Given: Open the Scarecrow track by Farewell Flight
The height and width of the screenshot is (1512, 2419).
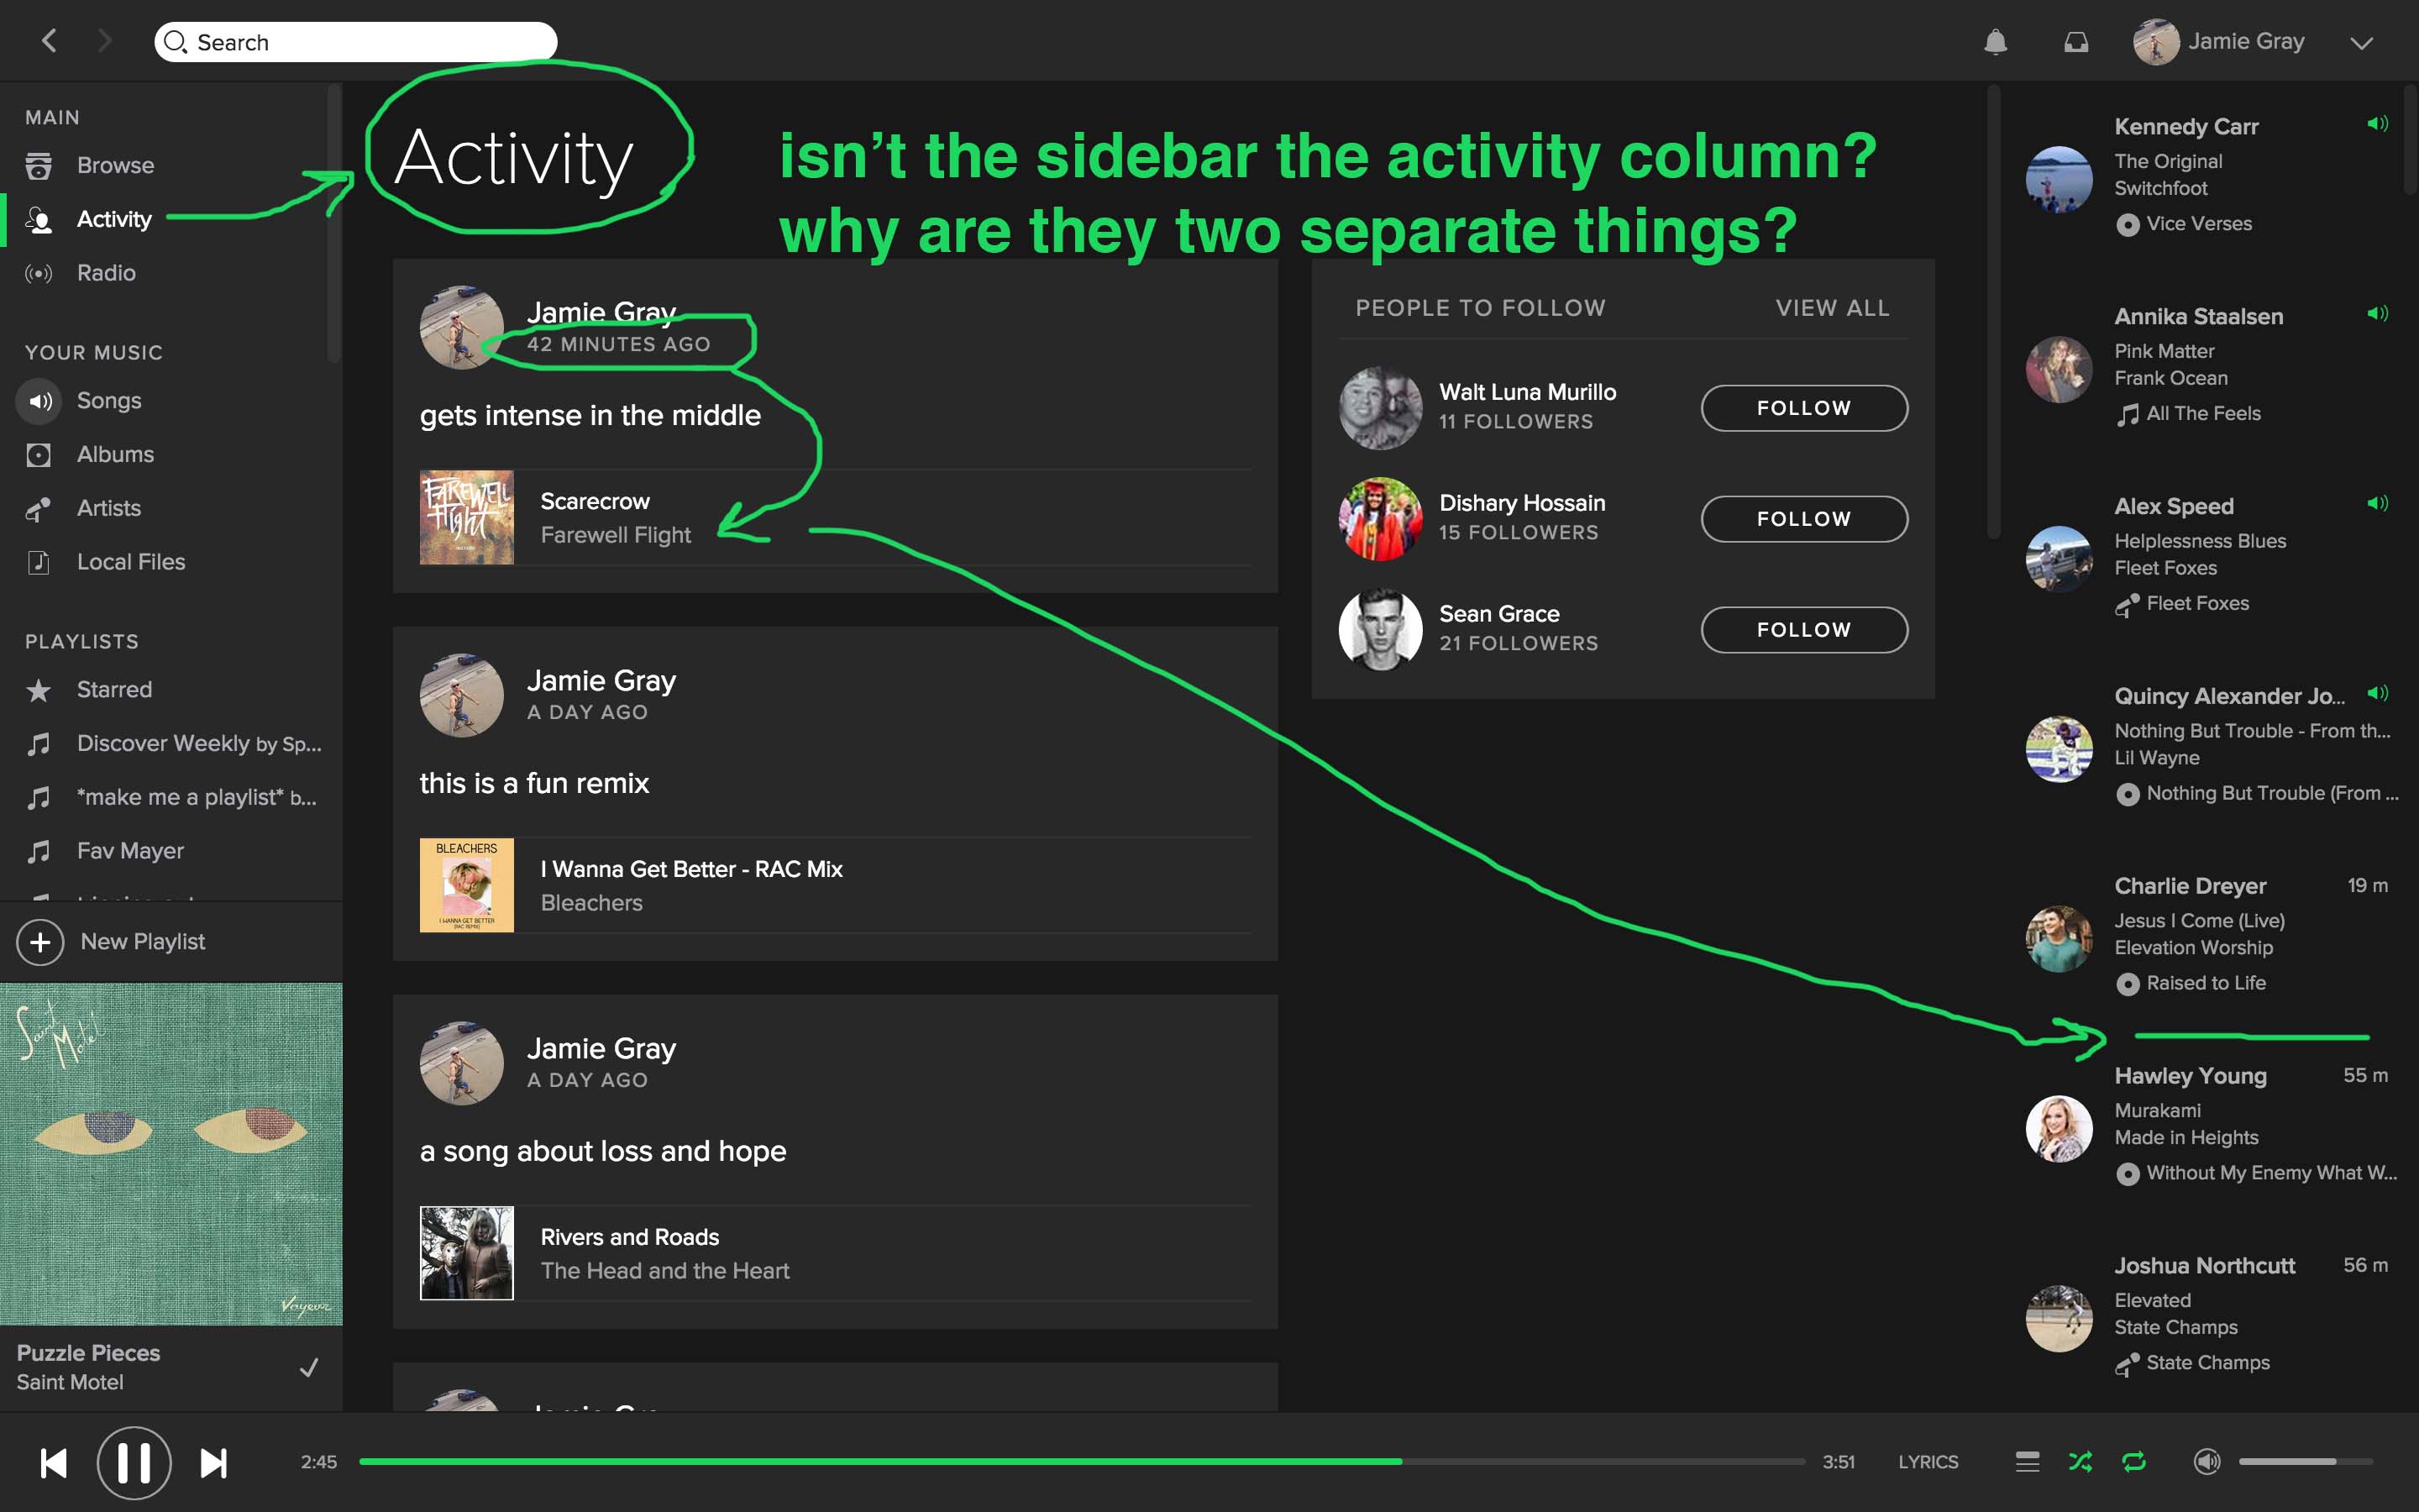Looking at the screenshot, I should [595, 501].
